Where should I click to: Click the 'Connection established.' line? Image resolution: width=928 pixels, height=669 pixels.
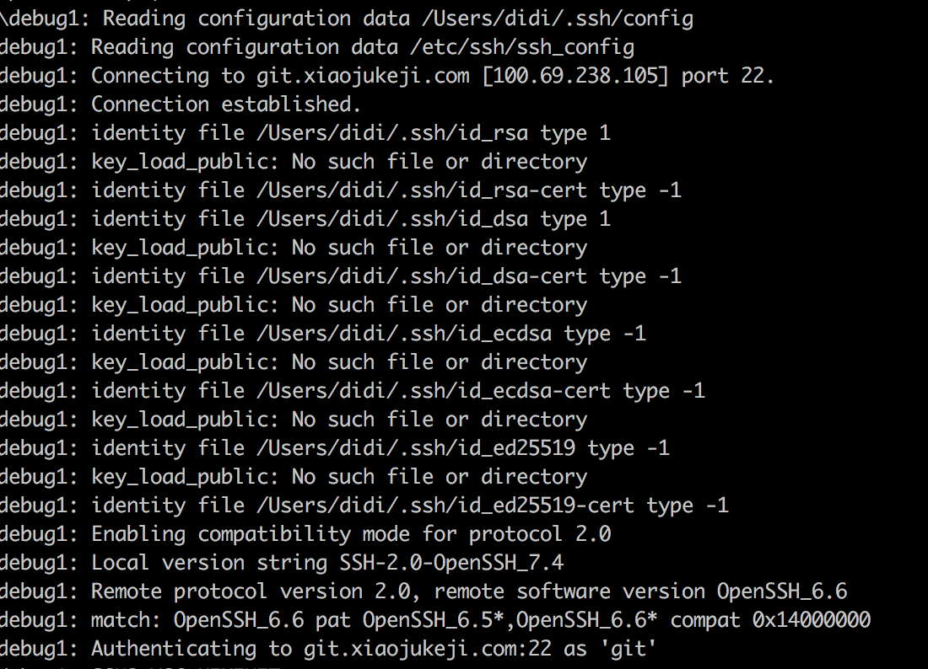226,104
